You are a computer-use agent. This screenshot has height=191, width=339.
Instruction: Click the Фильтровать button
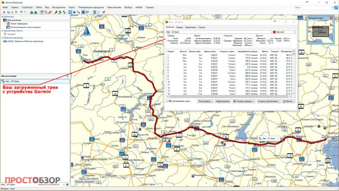pos(205,101)
